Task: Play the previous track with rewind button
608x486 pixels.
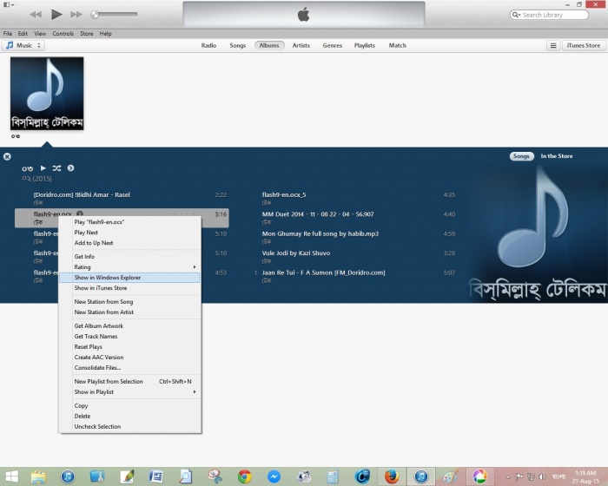Action: coord(36,15)
